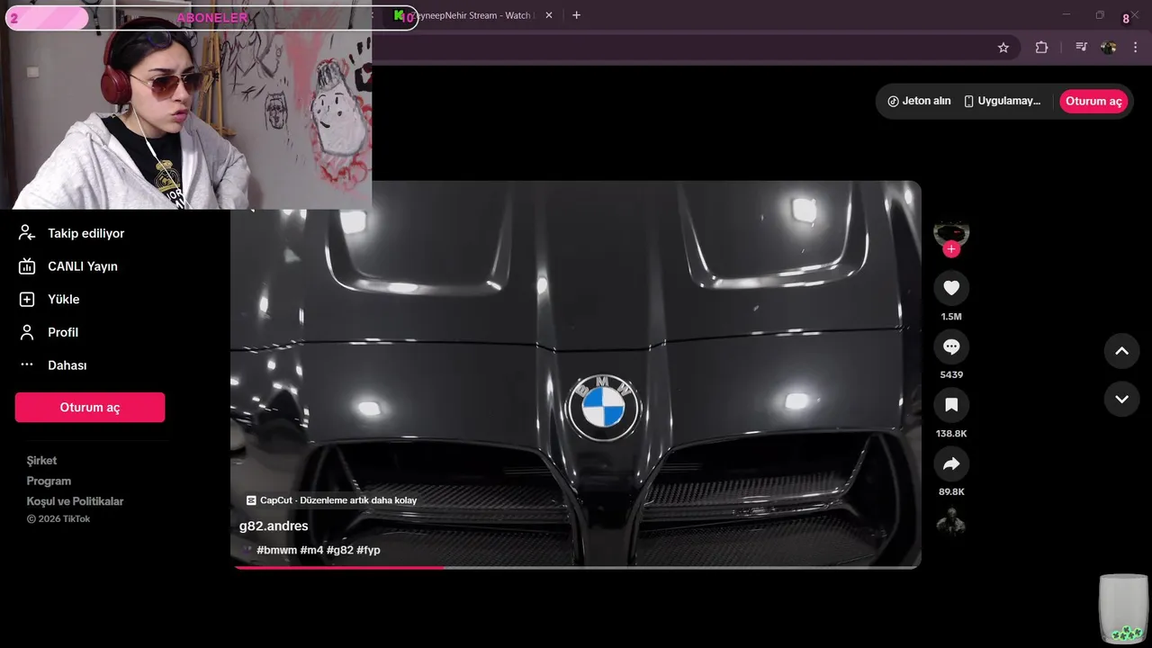
Task: Open the #bmwm hashtag
Action: coord(276,550)
